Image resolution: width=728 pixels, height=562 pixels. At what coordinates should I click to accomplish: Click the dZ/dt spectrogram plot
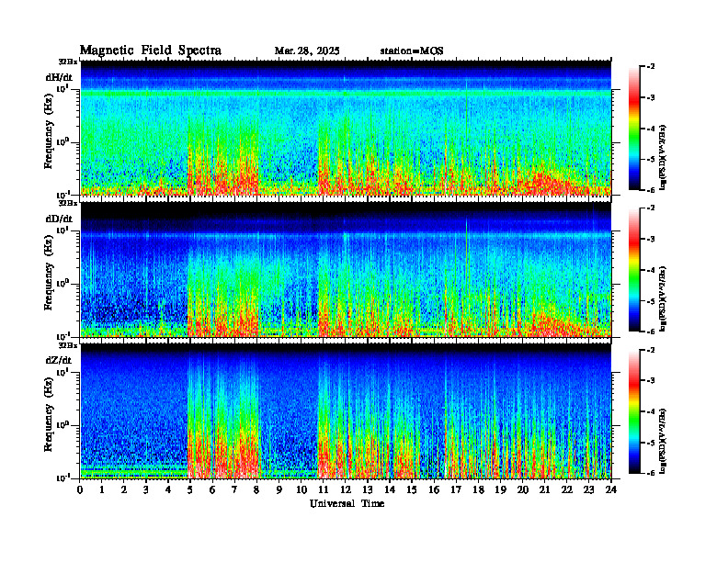pos(346,411)
